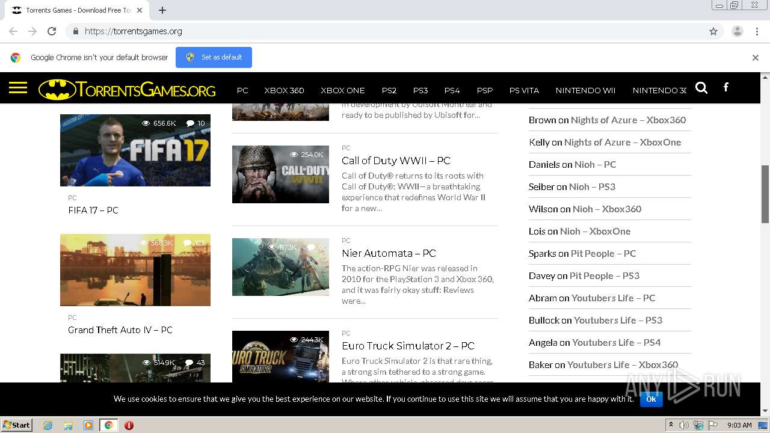This screenshot has height=433, width=770.
Task: Click the PC category label above FIFA 17
Action: pyautogui.click(x=72, y=198)
